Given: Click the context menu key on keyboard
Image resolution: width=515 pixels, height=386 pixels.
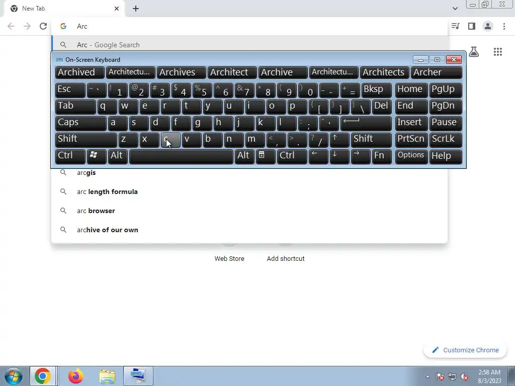Looking at the screenshot, I should click(266, 156).
